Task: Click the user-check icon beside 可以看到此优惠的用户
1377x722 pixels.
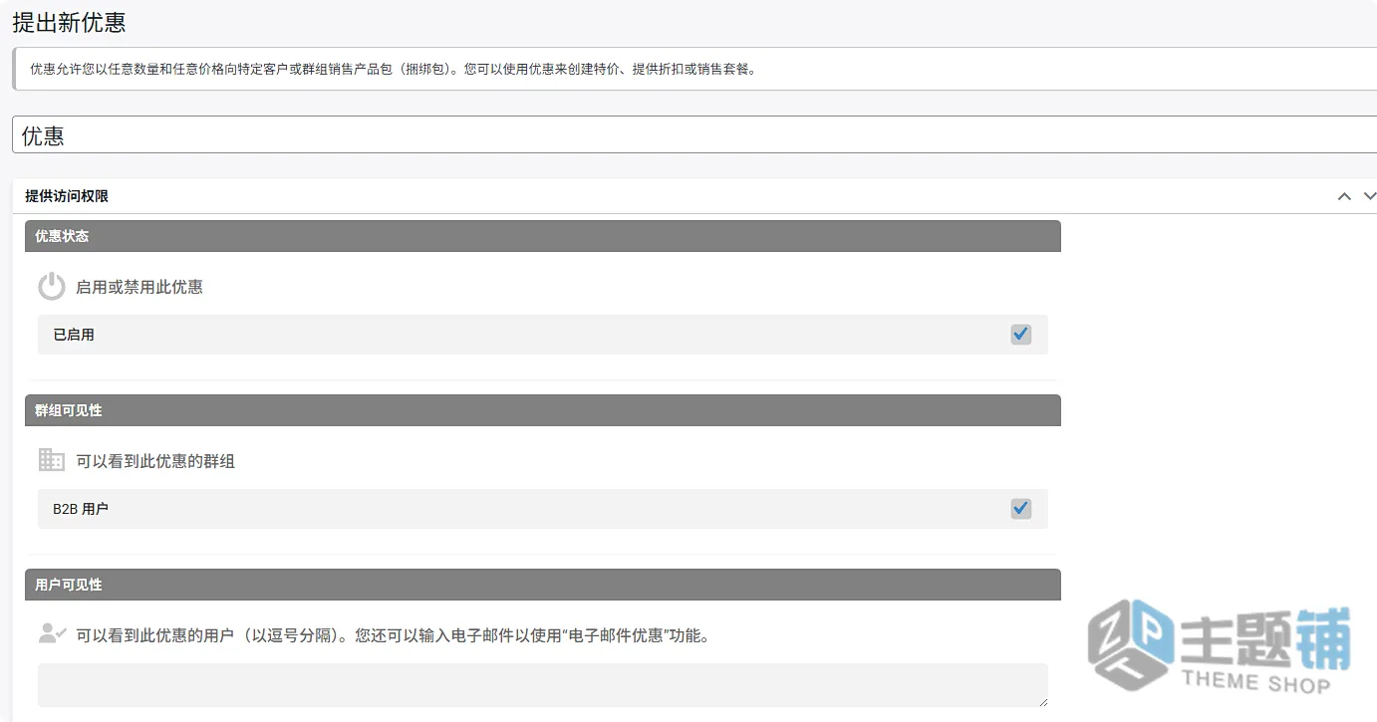Action: (52, 633)
